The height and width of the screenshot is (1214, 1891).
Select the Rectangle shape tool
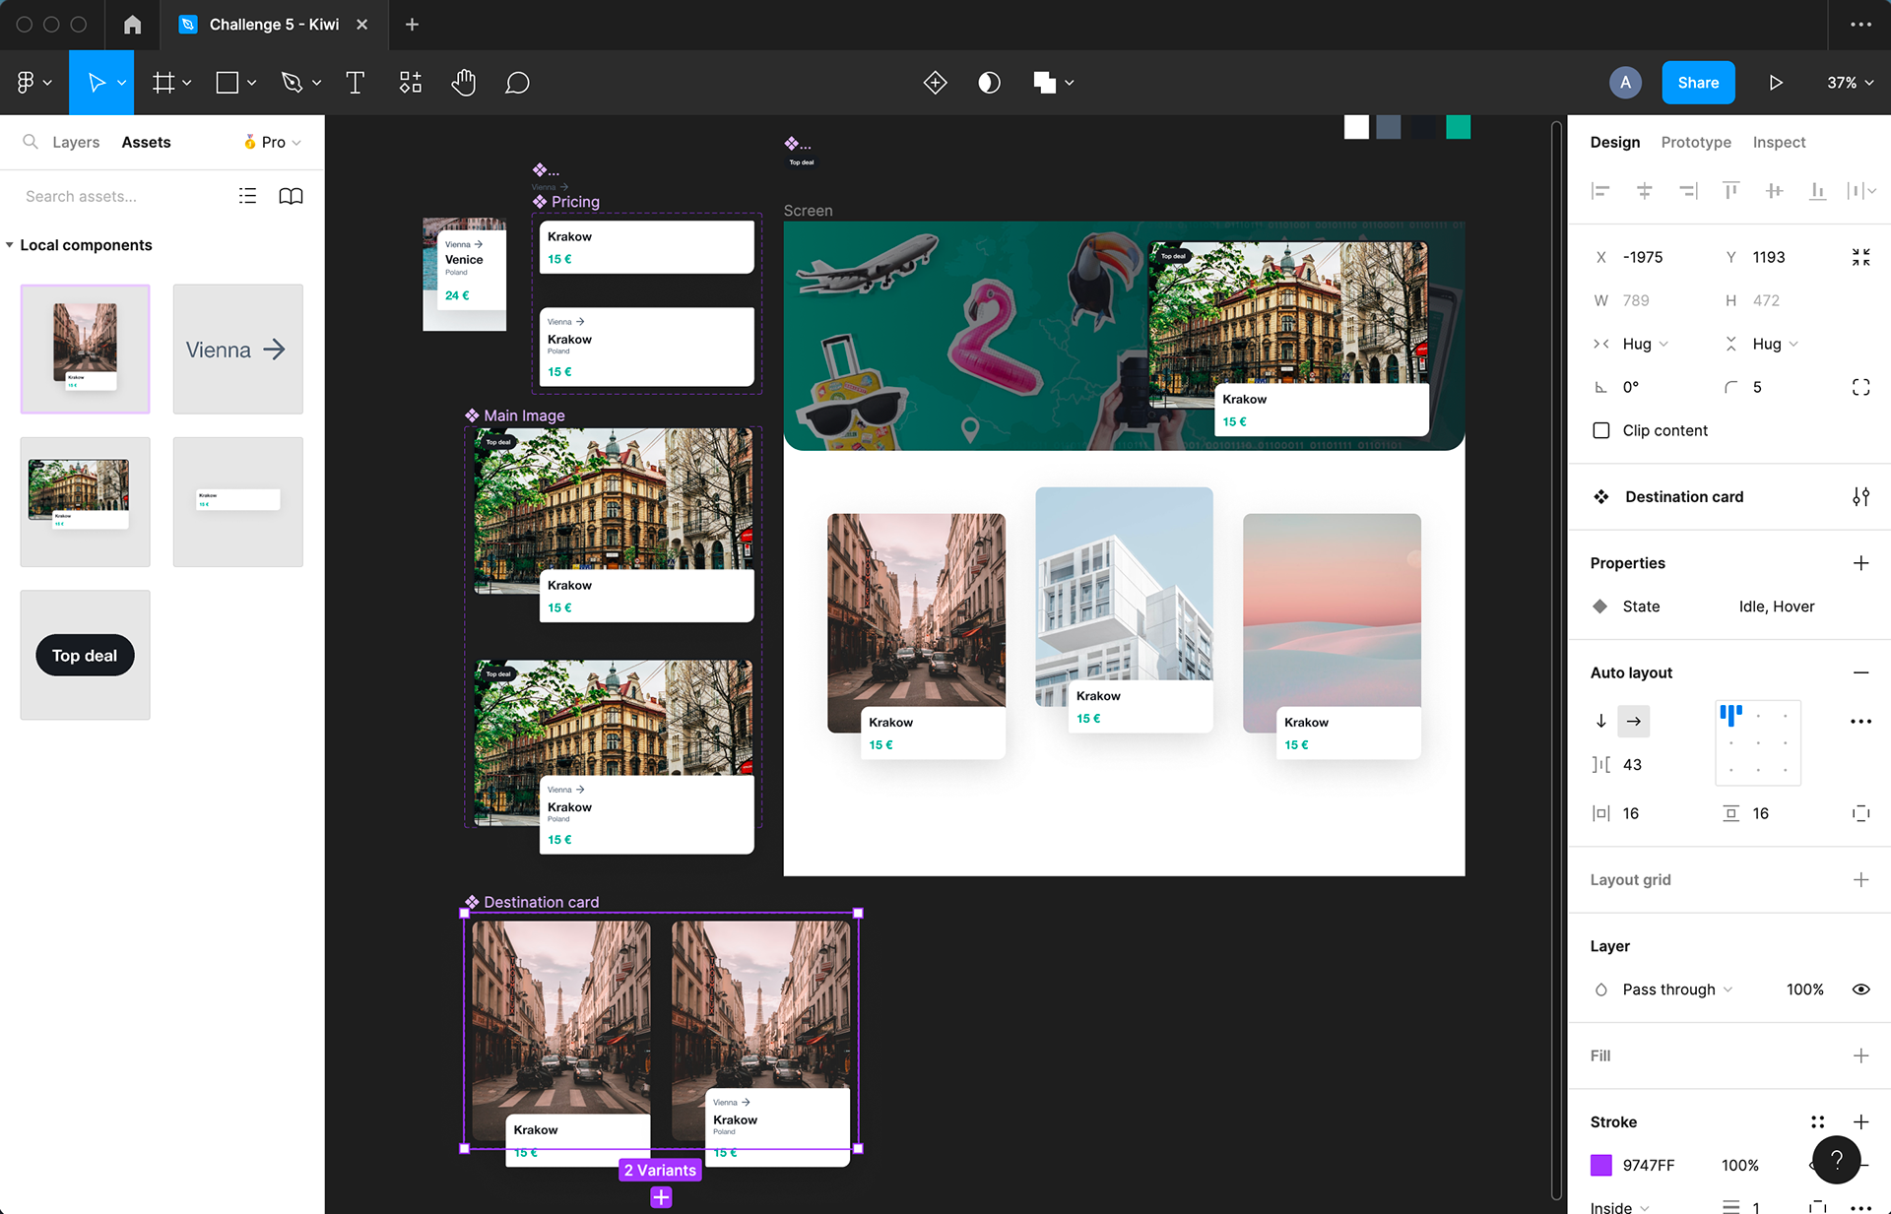tap(228, 83)
